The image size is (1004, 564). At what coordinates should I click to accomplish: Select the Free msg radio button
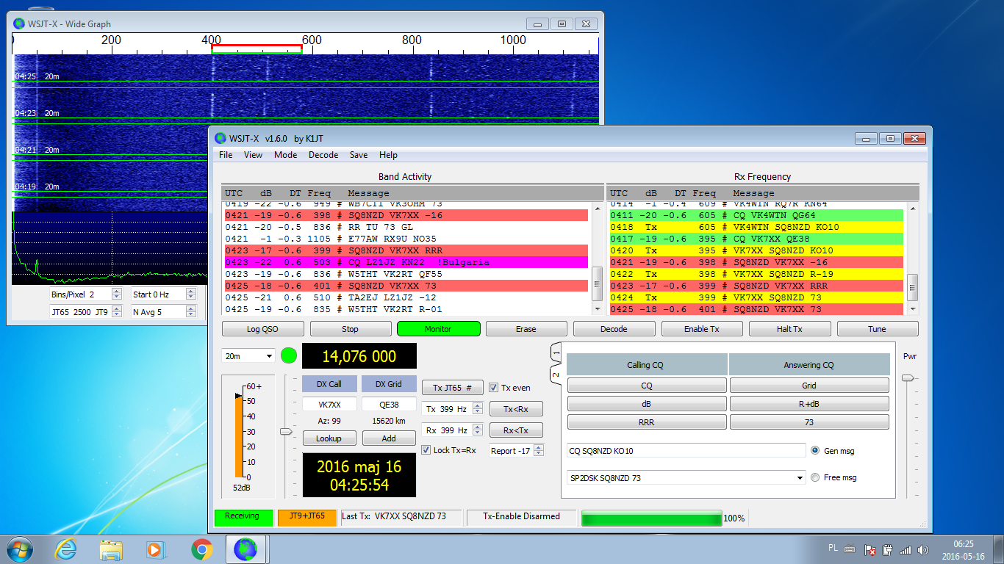(815, 477)
